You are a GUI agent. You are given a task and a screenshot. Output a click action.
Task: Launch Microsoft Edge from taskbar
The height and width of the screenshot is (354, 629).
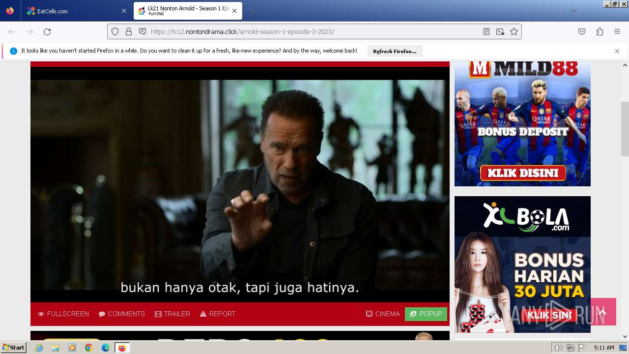[x=106, y=348]
